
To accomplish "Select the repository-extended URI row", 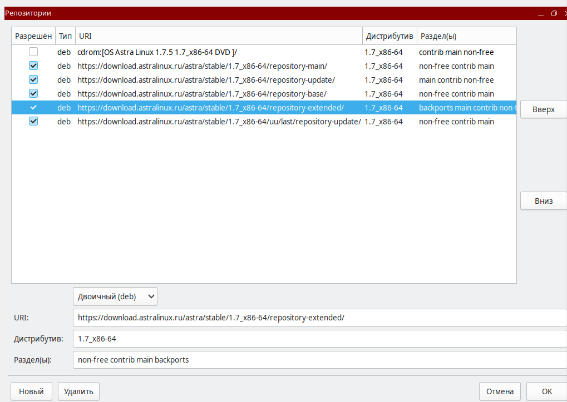I will [210, 108].
